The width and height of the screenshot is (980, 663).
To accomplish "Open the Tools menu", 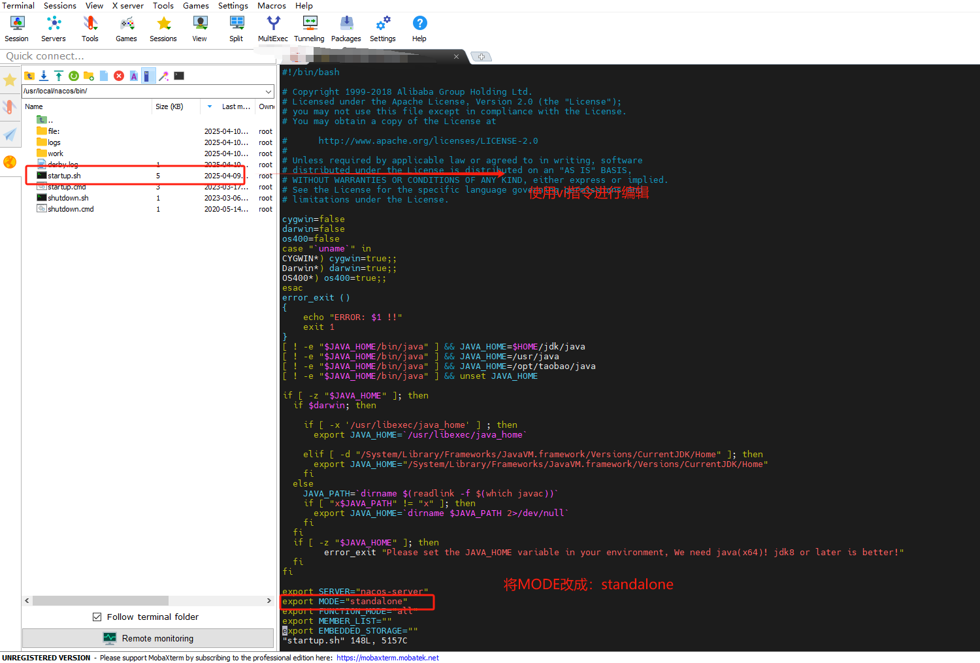I will [x=163, y=5].
